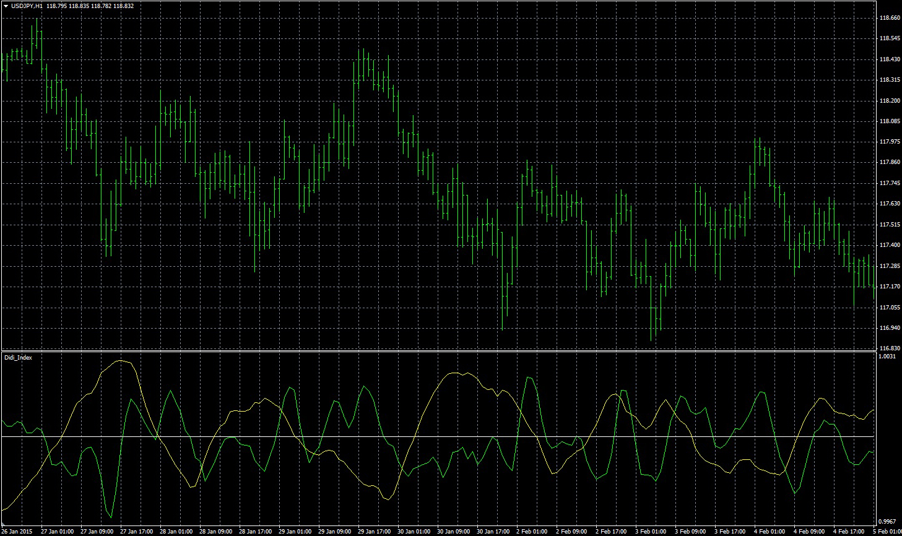
Task: Select the 28 Jan 01:00 time marker
Action: coord(176,531)
